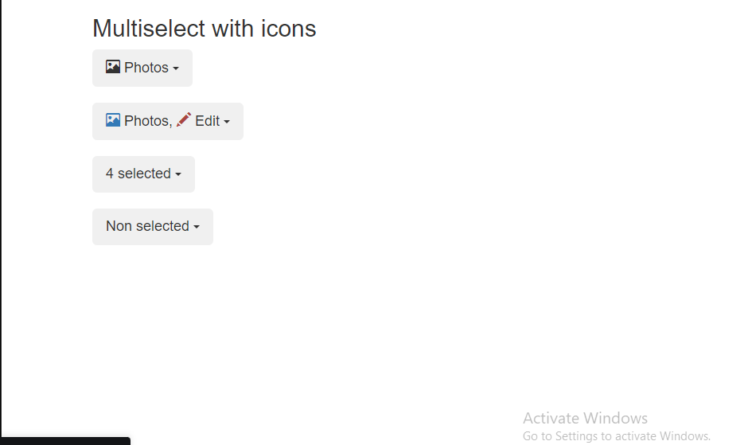Expand the caret of the single Photos dropdown
This screenshot has height=445, width=756.
point(176,68)
